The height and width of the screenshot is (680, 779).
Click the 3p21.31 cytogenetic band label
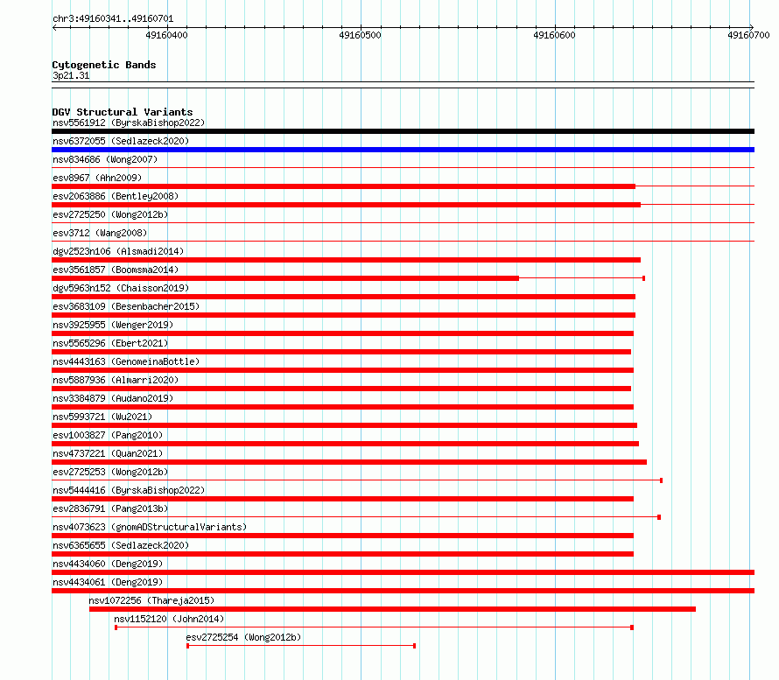pyautogui.click(x=71, y=75)
